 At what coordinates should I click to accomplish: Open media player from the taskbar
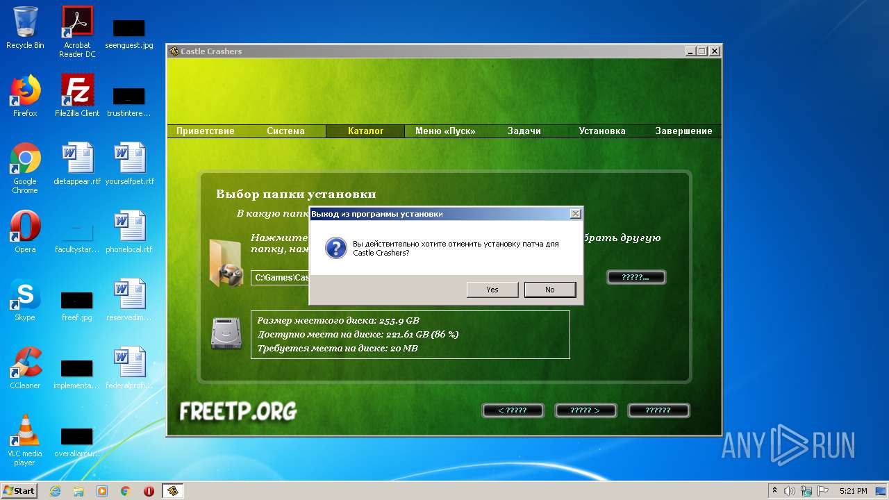(x=102, y=491)
